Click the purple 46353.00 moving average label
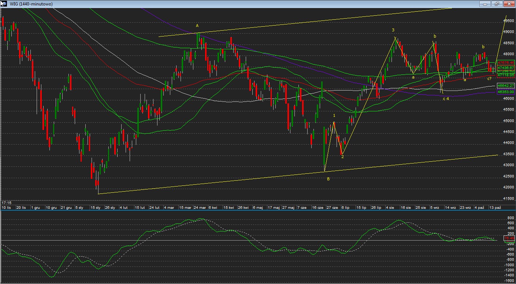This screenshot has width=516, height=284. tap(506, 92)
